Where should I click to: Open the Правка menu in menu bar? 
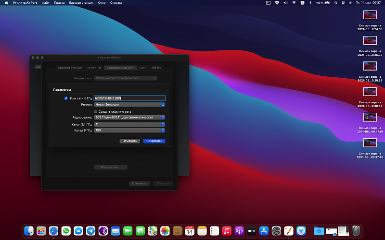[59, 3]
